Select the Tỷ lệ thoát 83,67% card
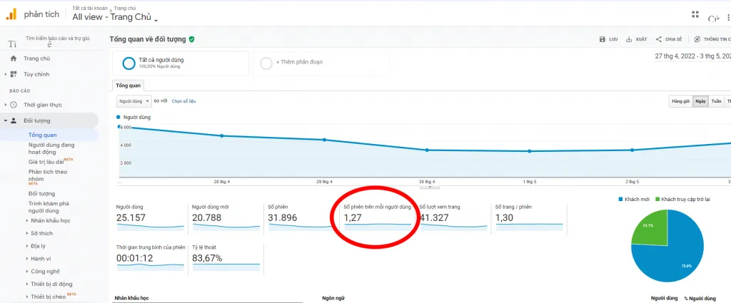 226,258
